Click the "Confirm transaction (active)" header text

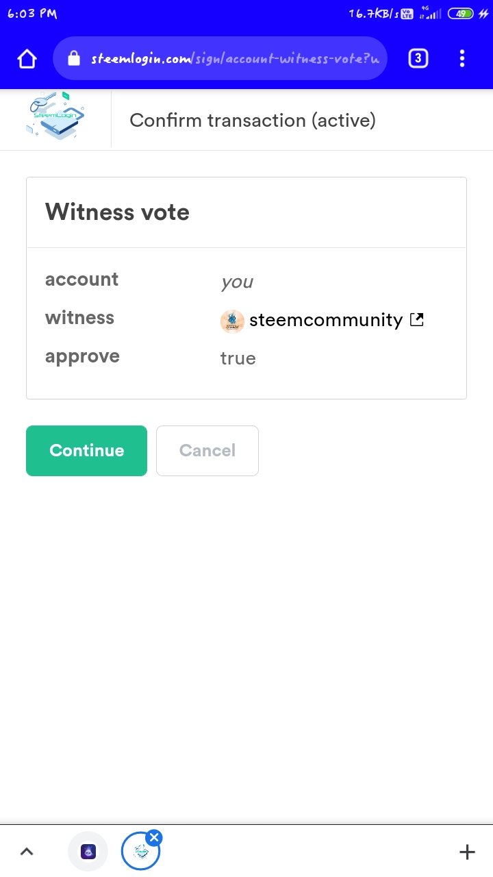tap(253, 120)
